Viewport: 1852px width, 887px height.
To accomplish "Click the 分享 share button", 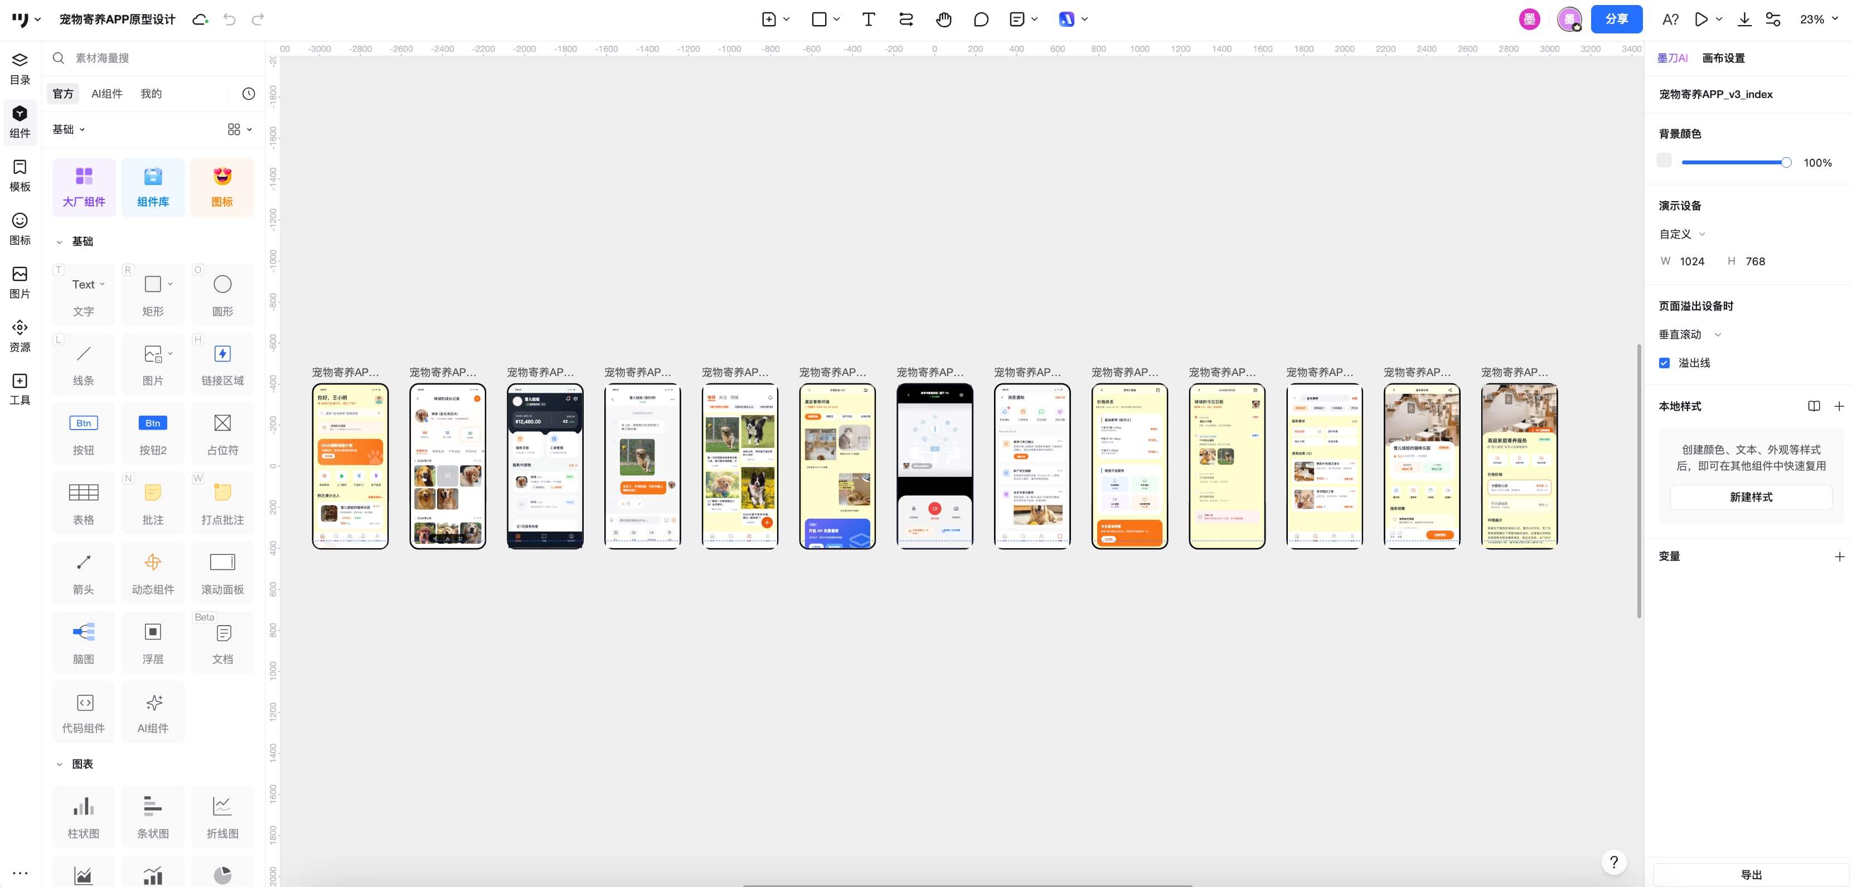I will point(1616,20).
